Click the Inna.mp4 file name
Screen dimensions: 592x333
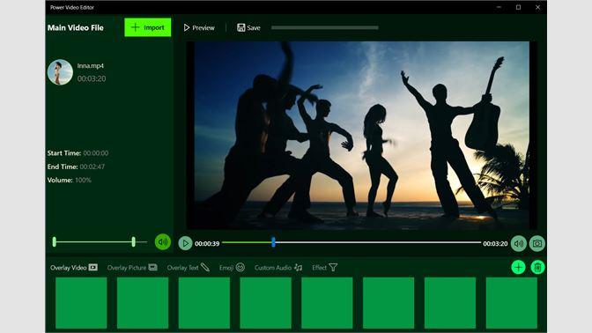click(x=90, y=66)
